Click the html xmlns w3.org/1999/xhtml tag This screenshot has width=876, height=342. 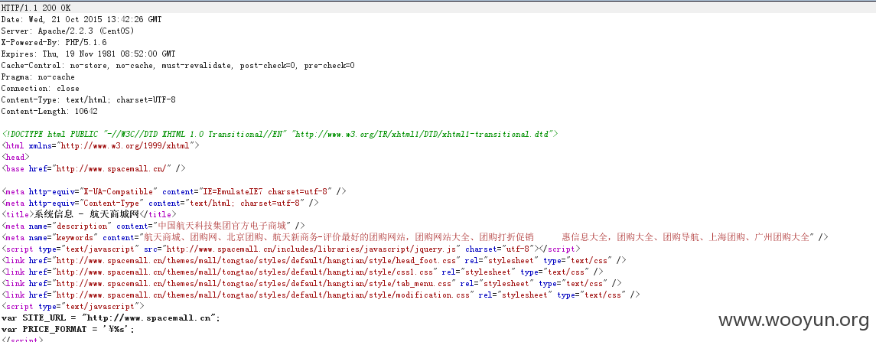click(100, 145)
